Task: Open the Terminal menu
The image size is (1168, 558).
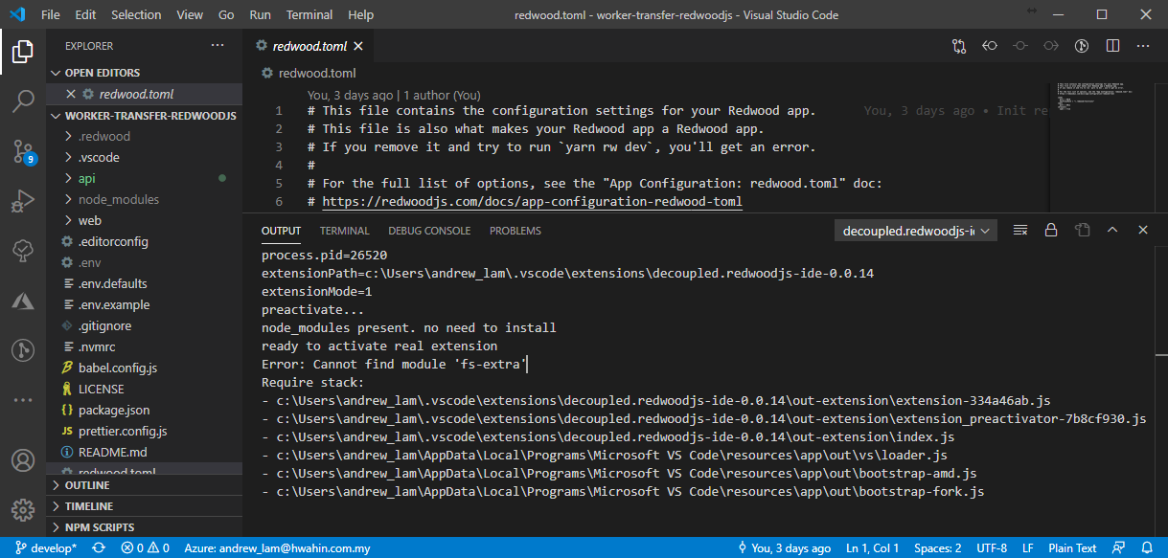Action: tap(309, 14)
